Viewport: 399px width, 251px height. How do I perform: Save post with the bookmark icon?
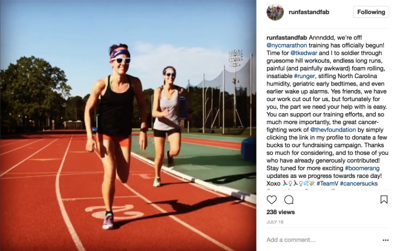[384, 200]
